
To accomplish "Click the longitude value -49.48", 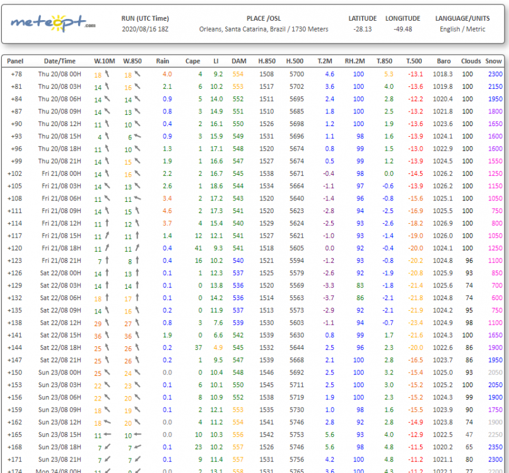I will pyautogui.click(x=403, y=29).
